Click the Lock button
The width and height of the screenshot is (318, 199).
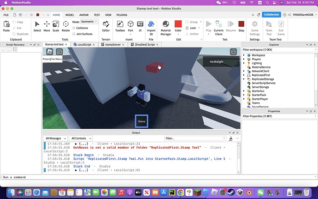tap(193, 28)
